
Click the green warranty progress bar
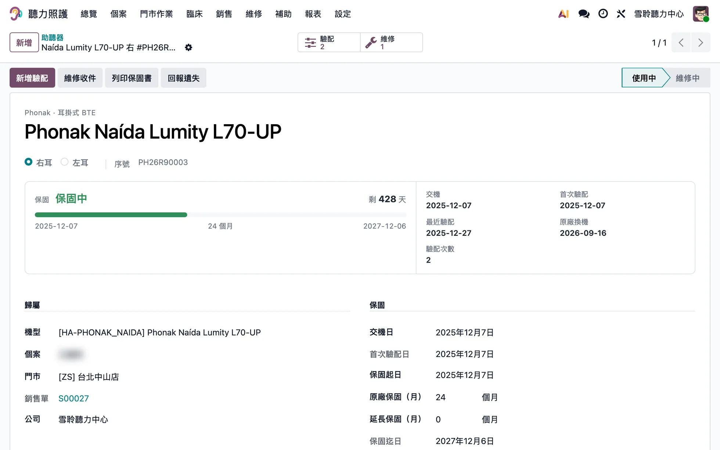coord(111,215)
